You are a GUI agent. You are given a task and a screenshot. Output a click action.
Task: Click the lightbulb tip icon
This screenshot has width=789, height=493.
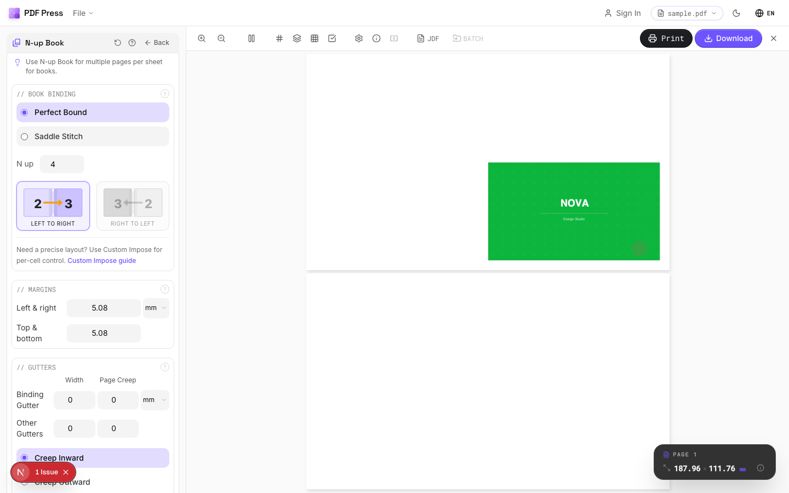click(18, 62)
